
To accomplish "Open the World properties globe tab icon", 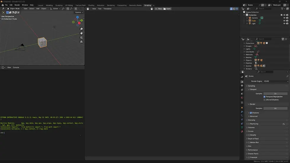I will [x=242, y=98].
